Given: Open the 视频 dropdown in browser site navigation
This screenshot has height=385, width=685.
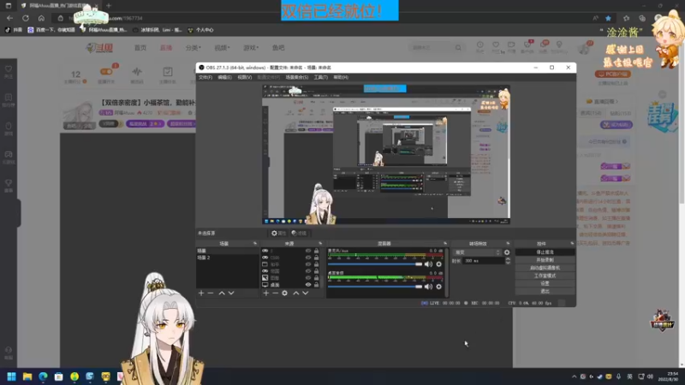Looking at the screenshot, I should tap(222, 48).
